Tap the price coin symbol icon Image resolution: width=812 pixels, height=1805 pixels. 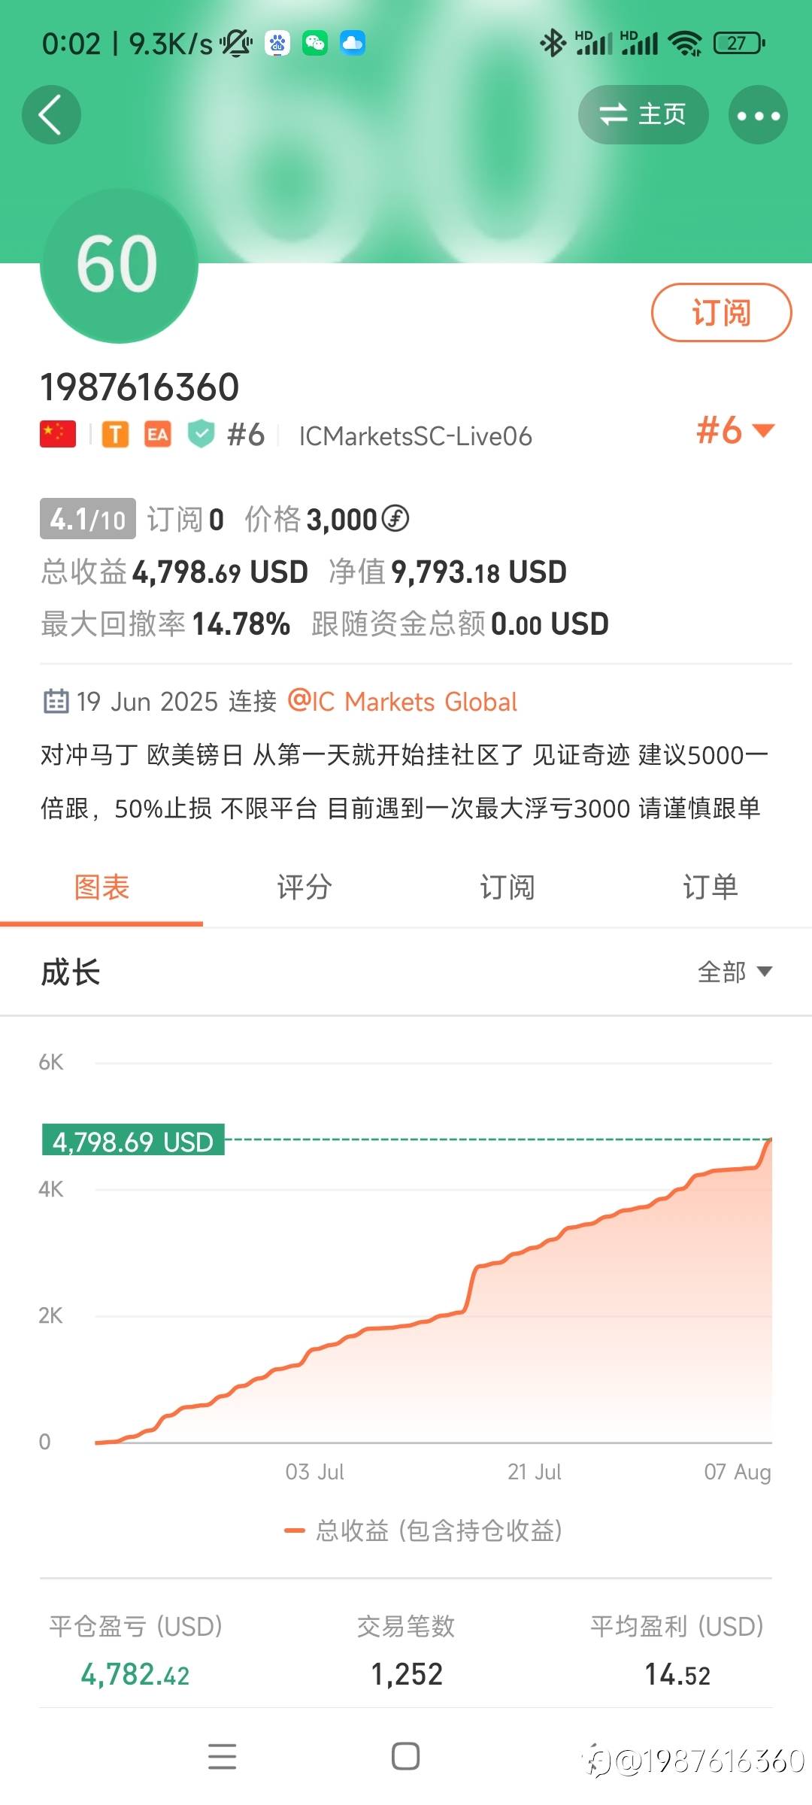pyautogui.click(x=395, y=518)
